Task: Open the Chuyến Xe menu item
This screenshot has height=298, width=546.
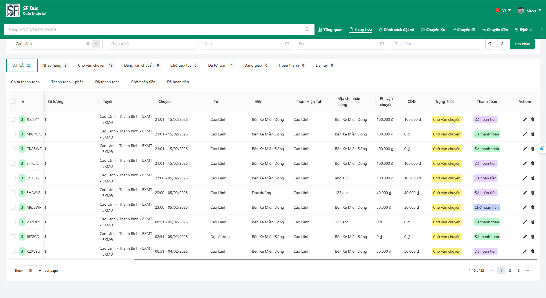Action: pyautogui.click(x=433, y=30)
